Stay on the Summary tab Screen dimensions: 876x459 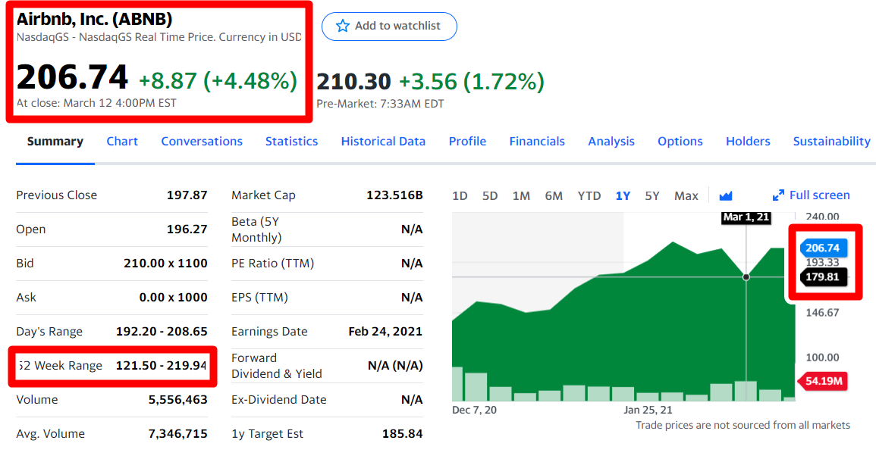click(x=55, y=142)
